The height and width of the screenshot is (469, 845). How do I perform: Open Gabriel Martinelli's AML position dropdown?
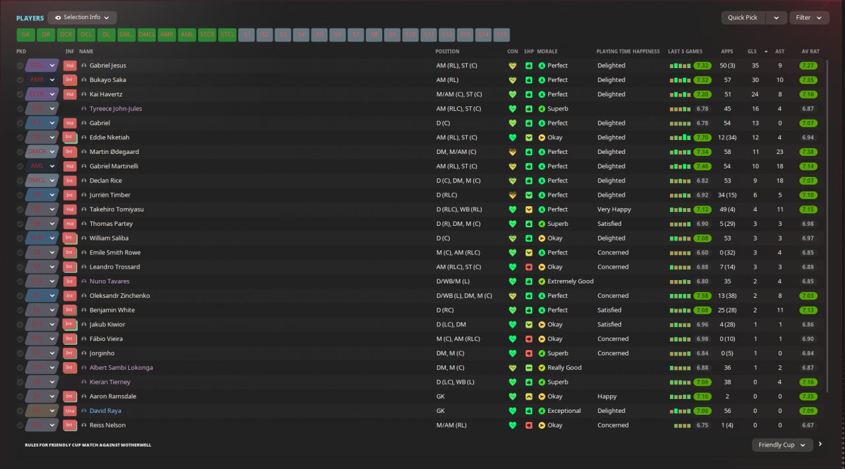42,166
